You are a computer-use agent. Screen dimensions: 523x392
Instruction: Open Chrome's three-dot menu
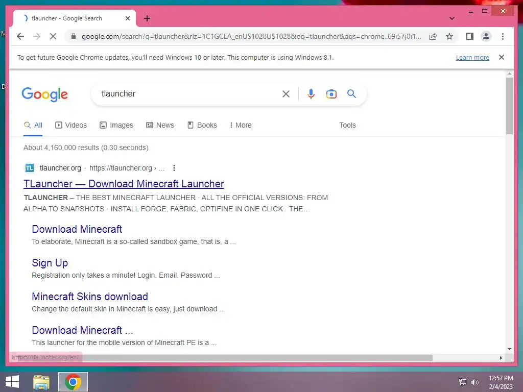point(503,36)
